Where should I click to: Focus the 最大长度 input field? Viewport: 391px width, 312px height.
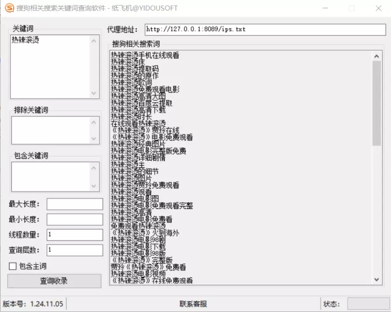point(75,204)
